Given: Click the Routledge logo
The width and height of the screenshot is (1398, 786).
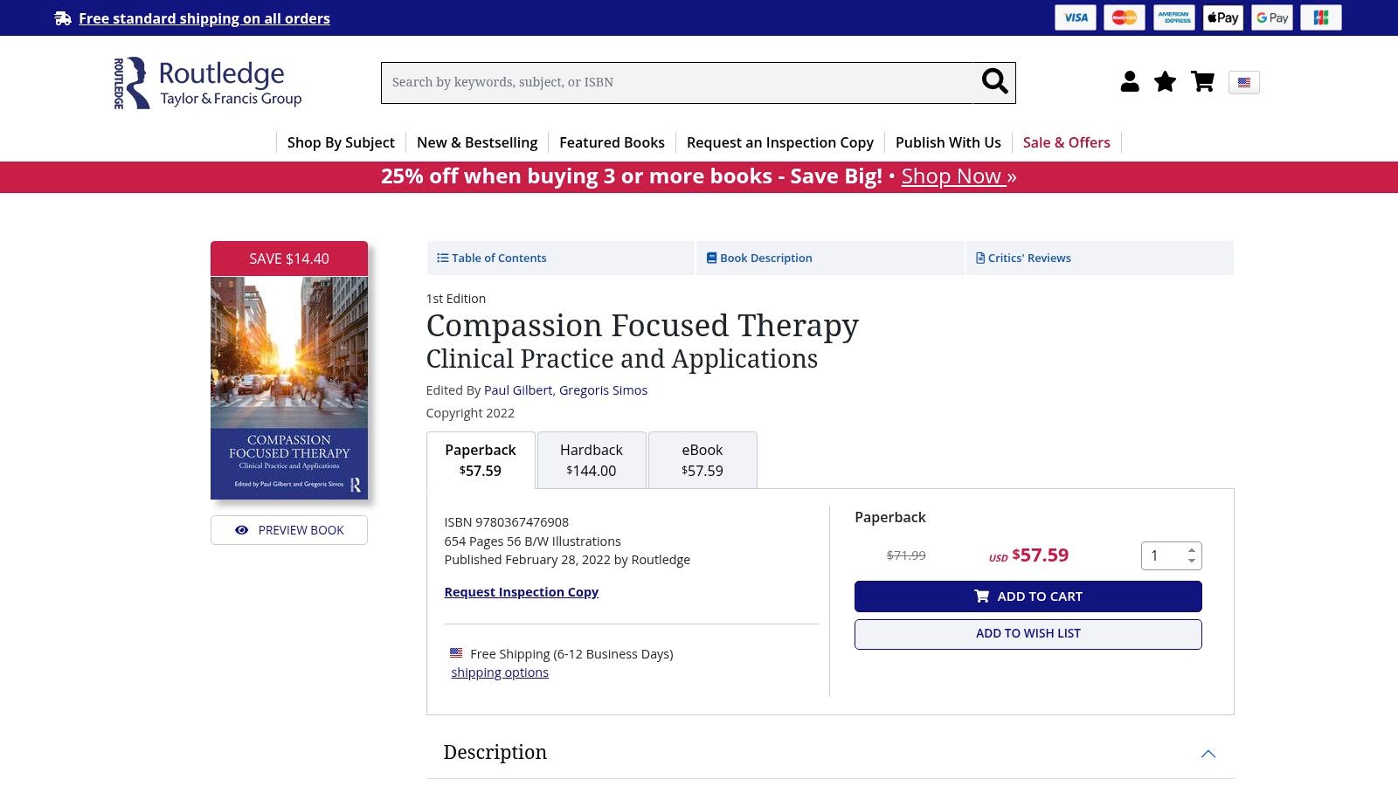Looking at the screenshot, I should pyautogui.click(x=208, y=83).
